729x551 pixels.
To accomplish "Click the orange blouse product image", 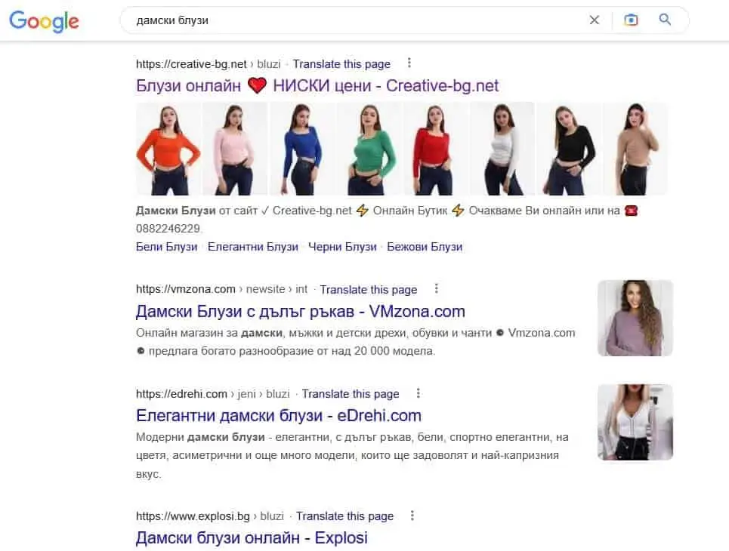I will point(168,149).
